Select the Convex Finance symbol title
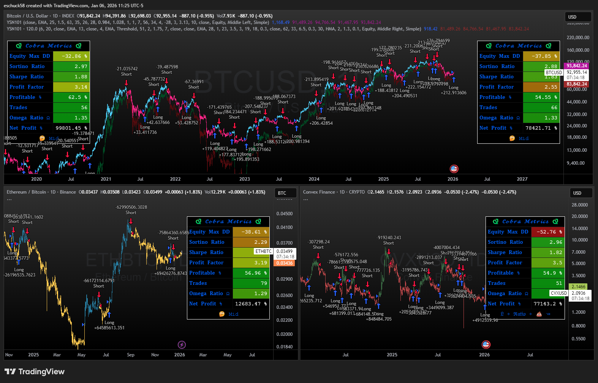 coord(319,192)
